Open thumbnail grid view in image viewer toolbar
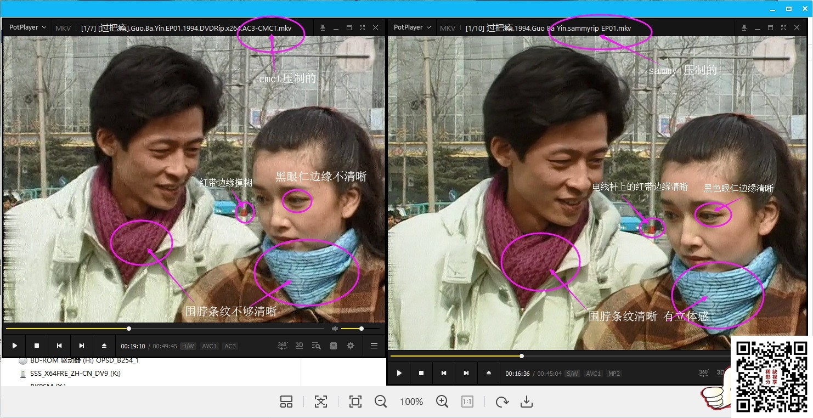813x418 pixels. tap(286, 402)
